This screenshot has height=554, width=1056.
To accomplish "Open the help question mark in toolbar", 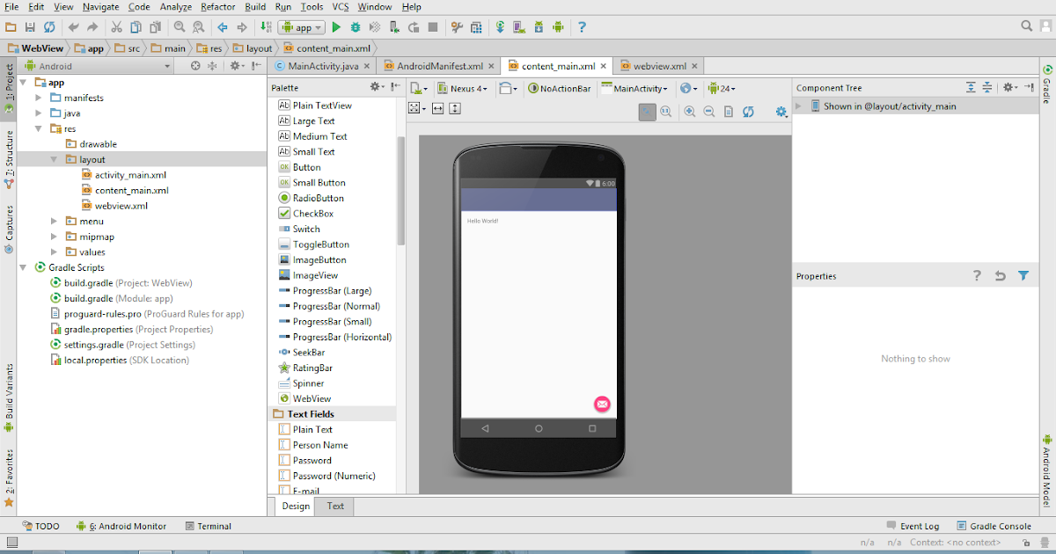I will (x=582, y=27).
